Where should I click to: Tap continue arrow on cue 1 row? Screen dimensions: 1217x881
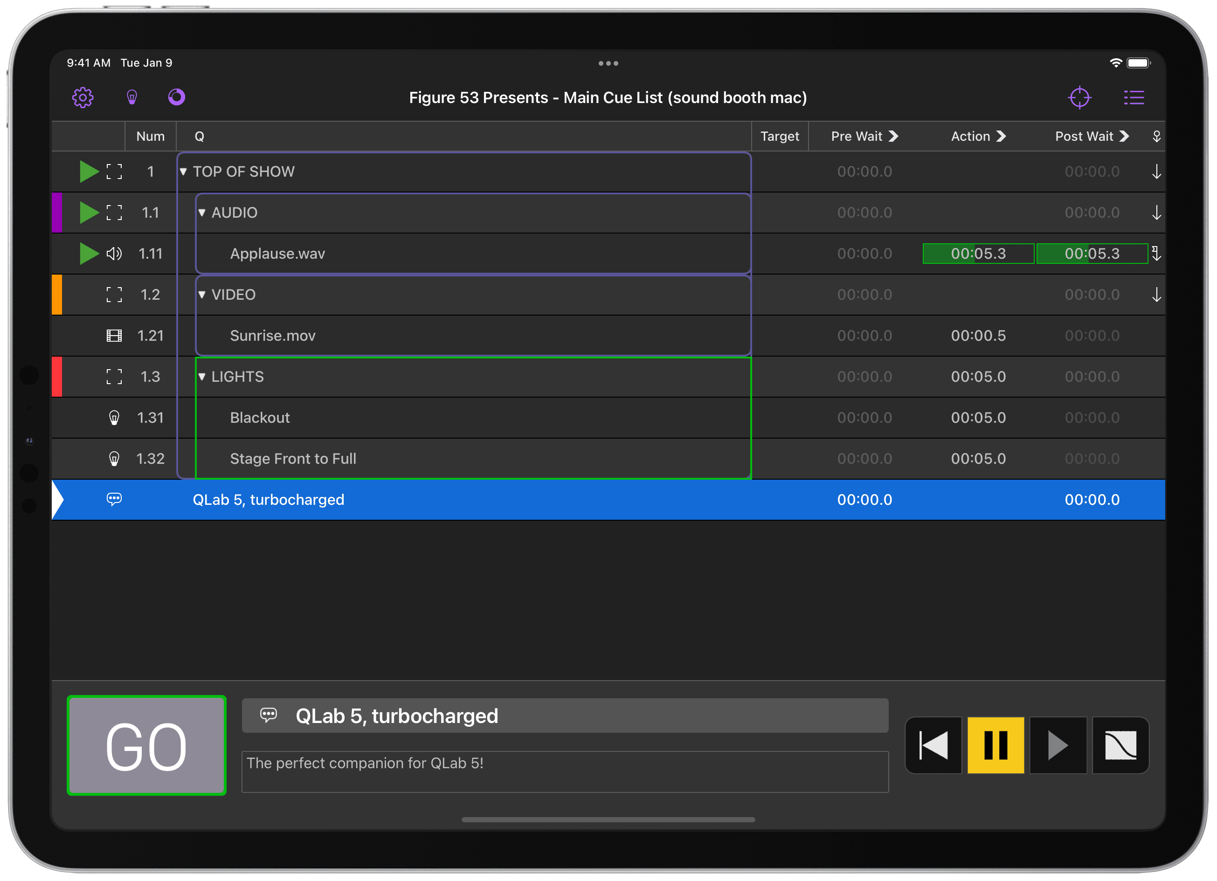tap(1156, 172)
